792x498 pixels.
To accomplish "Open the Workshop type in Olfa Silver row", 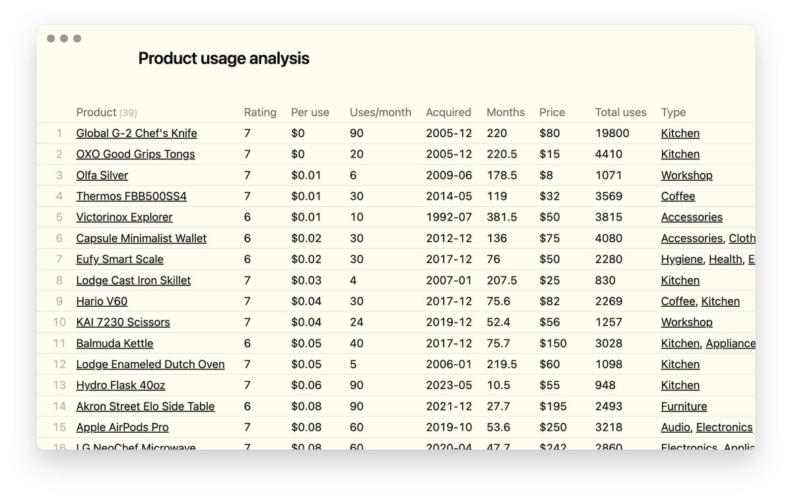I will [687, 175].
